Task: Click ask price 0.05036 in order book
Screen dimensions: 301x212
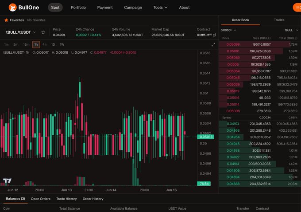Action: (233, 84)
